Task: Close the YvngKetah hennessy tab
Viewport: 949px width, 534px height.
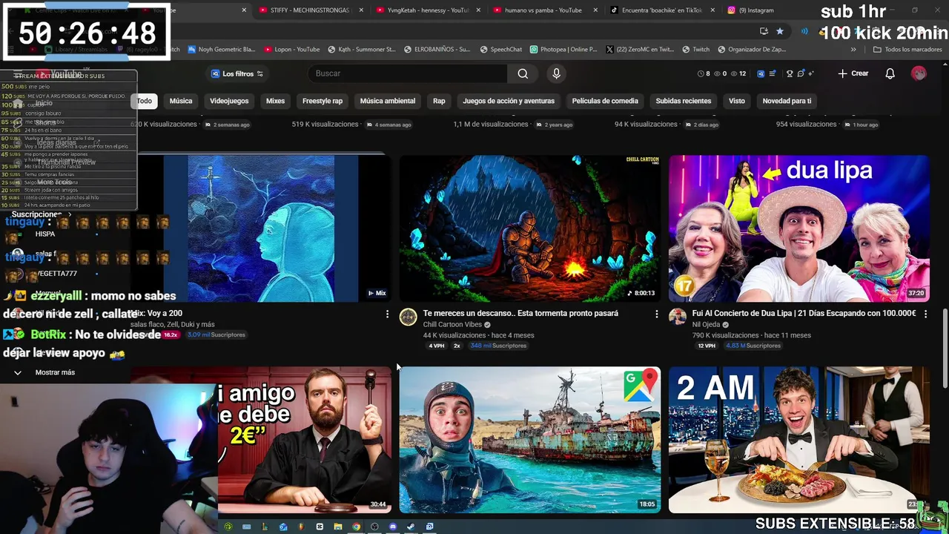Action: click(478, 10)
